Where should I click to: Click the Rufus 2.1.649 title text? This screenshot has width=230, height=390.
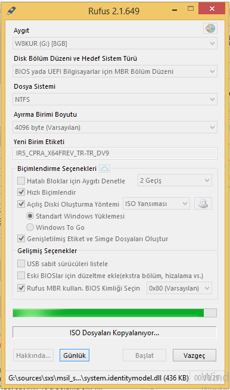point(114,11)
